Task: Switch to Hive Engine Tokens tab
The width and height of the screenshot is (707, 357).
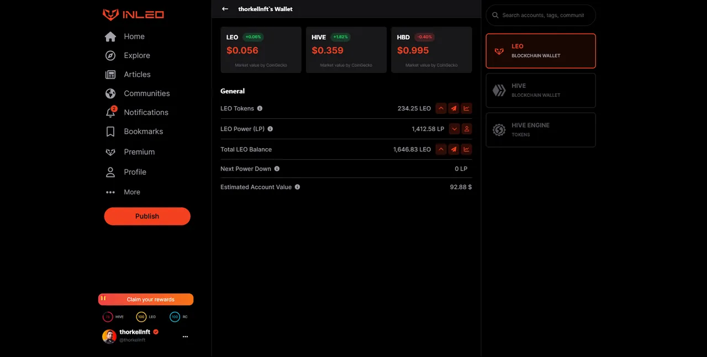Action: [541, 130]
